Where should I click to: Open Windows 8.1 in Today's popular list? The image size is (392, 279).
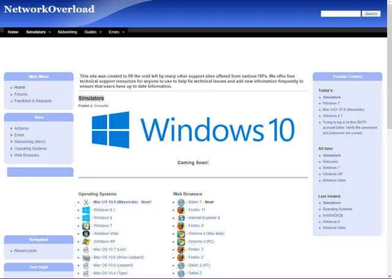click(333, 116)
